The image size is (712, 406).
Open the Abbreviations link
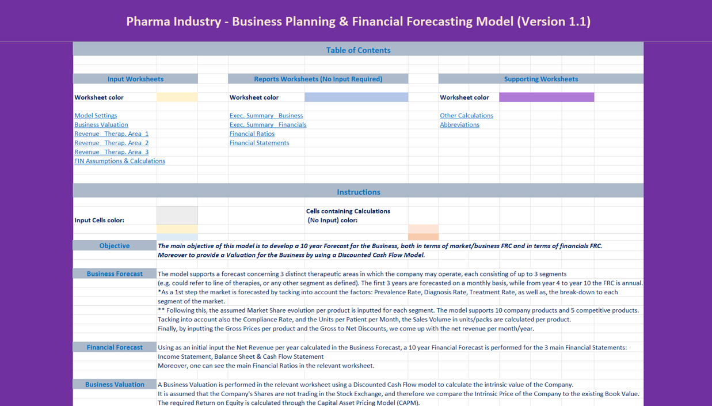click(459, 125)
